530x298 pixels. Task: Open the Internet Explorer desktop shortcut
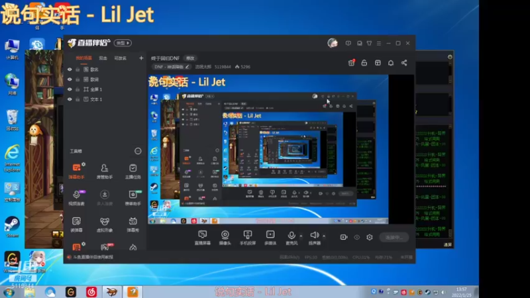click(x=12, y=158)
